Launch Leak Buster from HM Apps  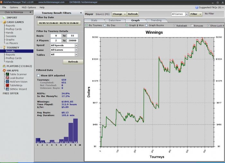(17, 78)
